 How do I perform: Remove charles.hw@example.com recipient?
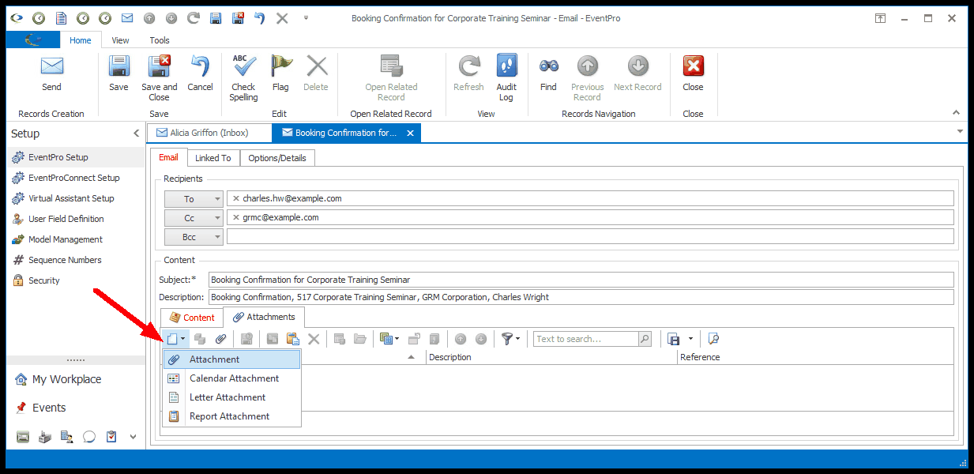click(x=235, y=198)
